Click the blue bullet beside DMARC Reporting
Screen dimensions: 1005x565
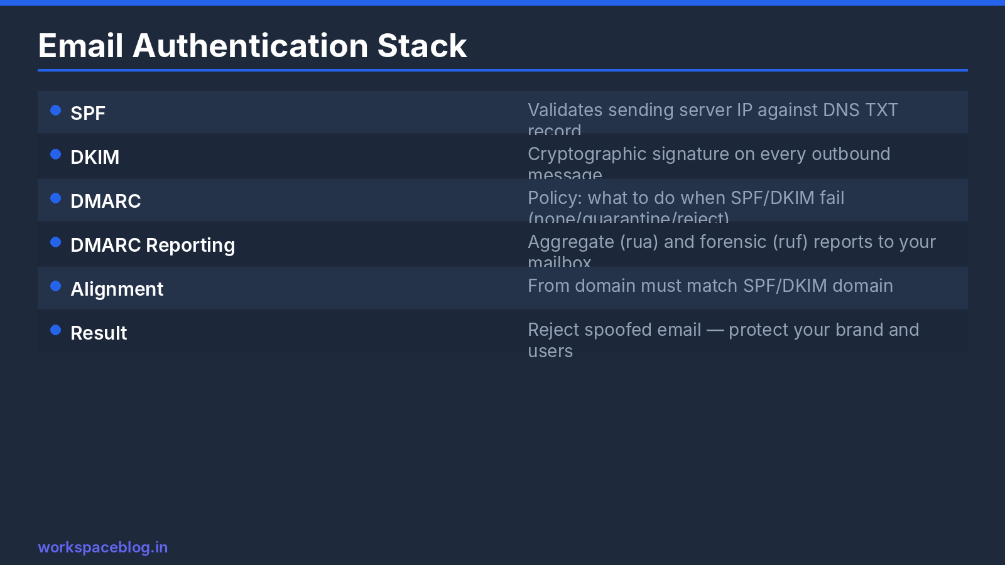[x=56, y=242]
